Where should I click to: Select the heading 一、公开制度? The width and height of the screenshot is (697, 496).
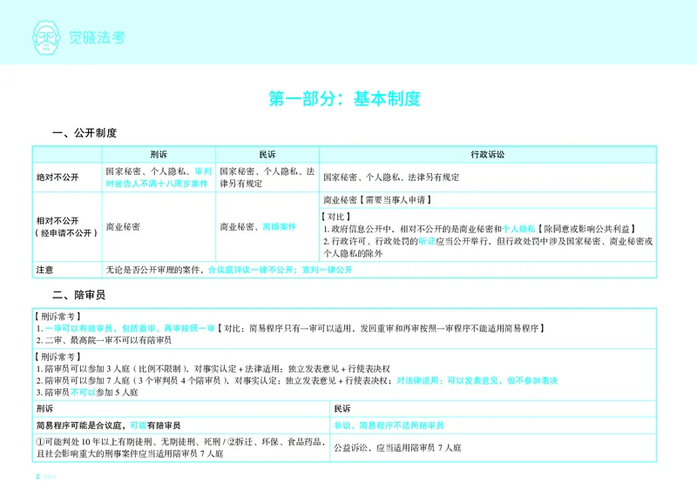[85, 133]
